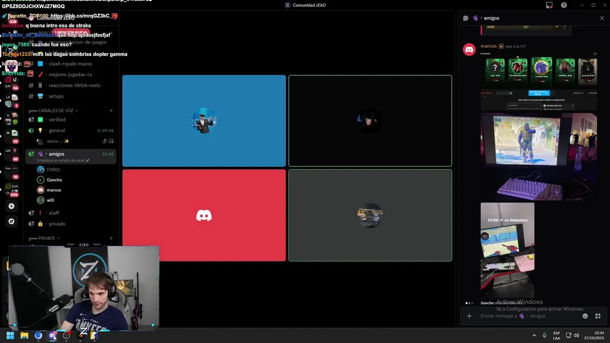
Task: Focus the black top-right participant tile
Action: click(370, 121)
